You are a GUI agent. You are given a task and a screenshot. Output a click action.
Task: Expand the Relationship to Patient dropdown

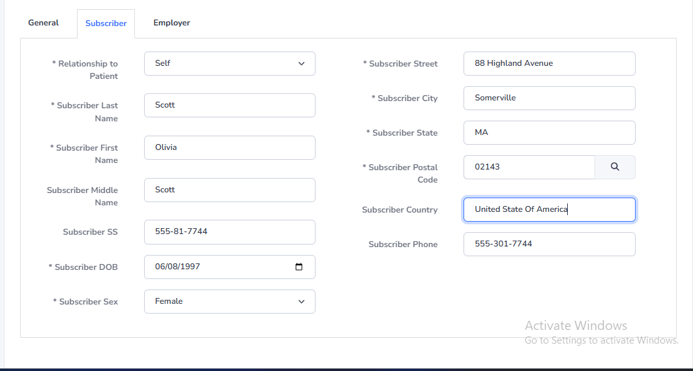[x=229, y=64]
